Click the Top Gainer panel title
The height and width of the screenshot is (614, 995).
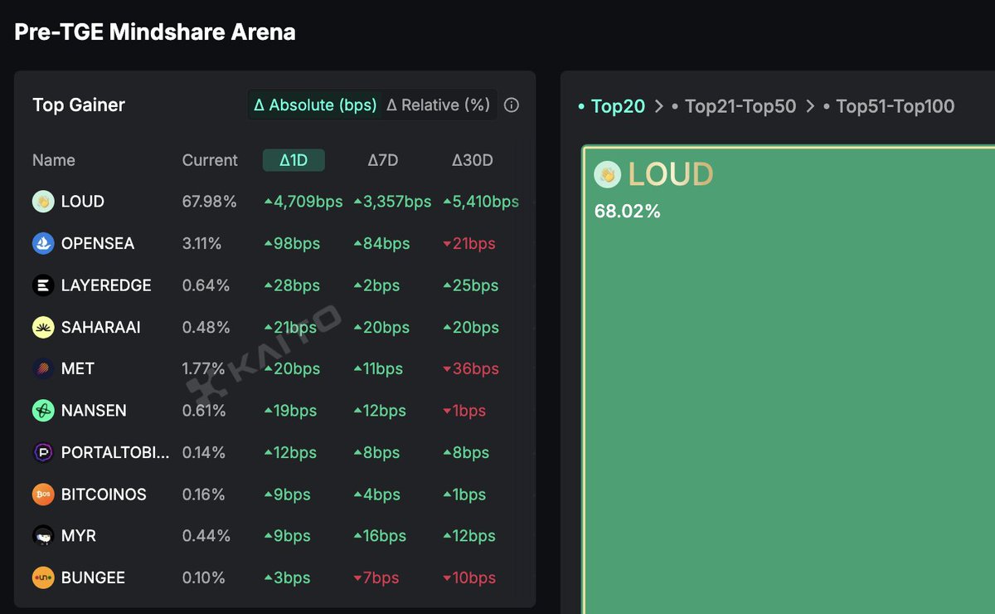tap(79, 105)
